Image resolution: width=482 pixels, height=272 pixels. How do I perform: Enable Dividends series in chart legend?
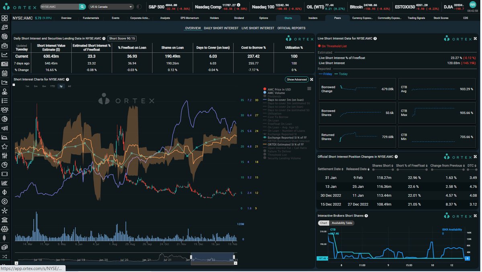click(x=274, y=96)
